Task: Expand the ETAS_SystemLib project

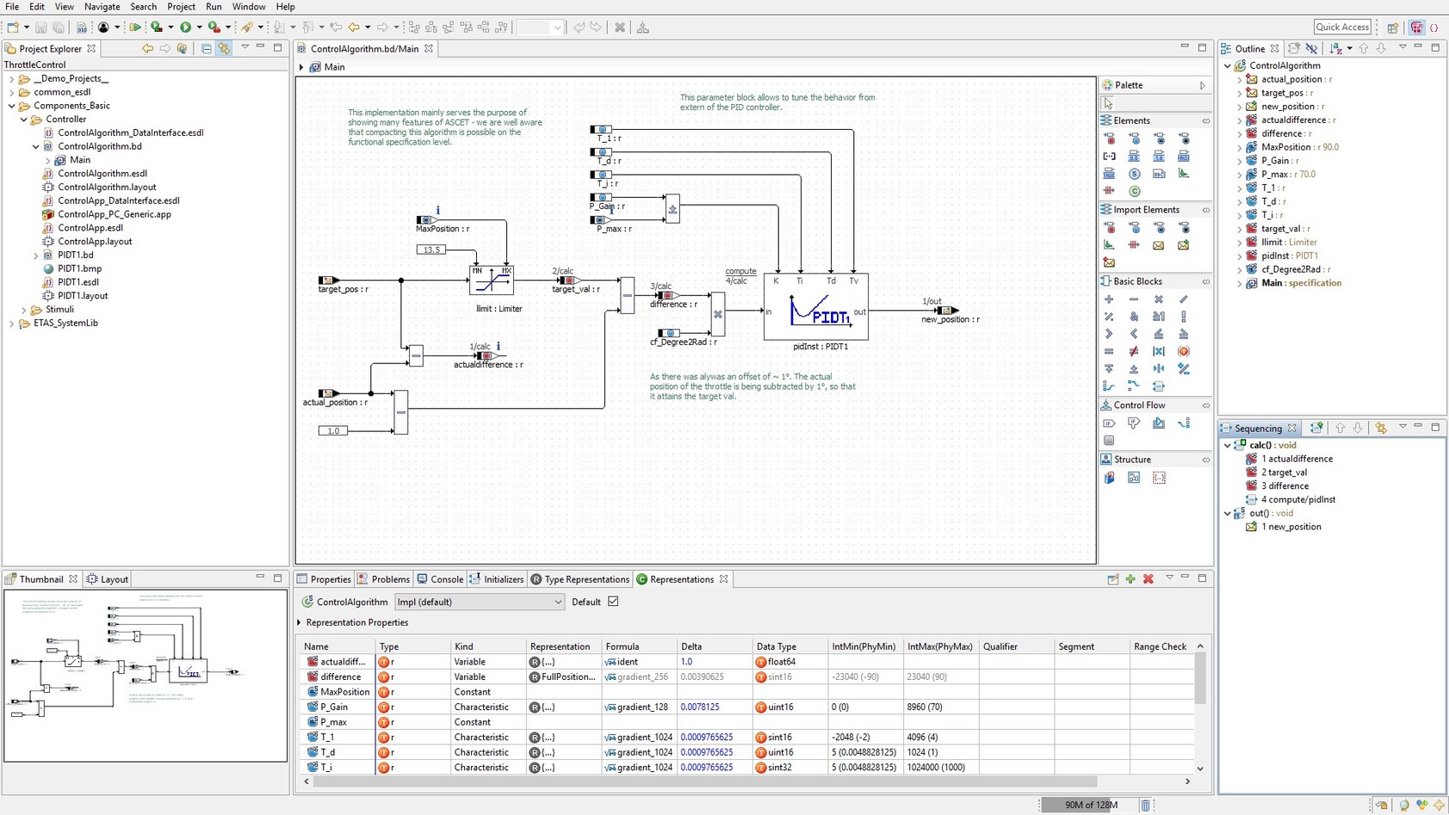Action: (12, 324)
